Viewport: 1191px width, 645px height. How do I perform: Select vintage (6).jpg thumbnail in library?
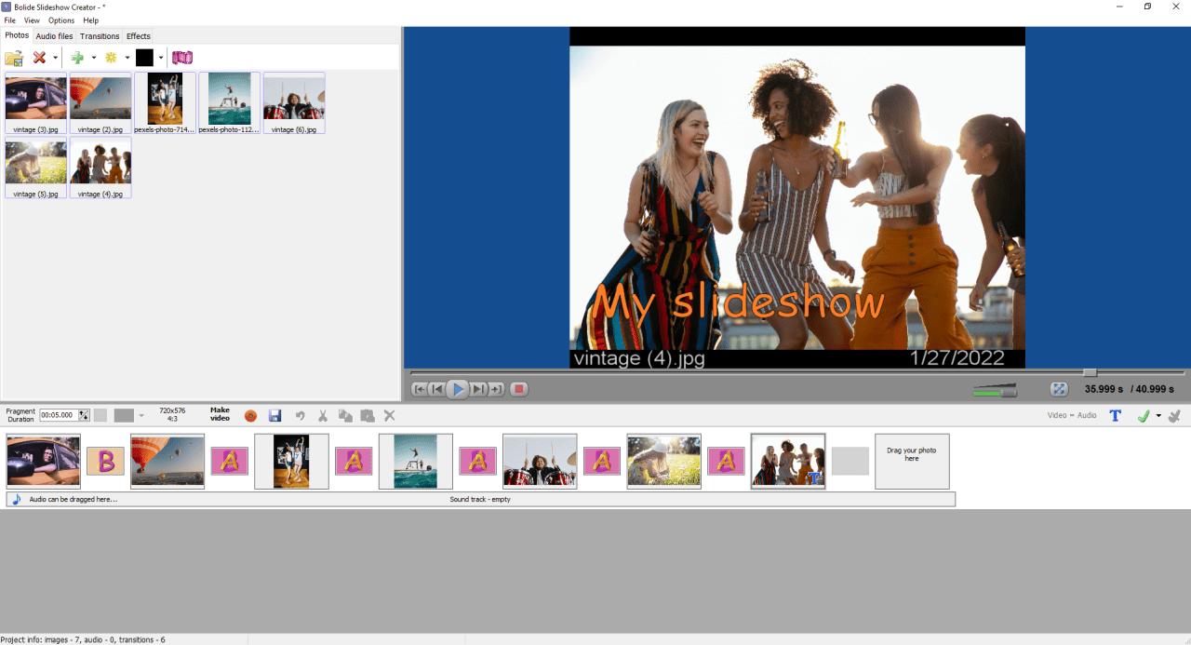pyautogui.click(x=294, y=103)
